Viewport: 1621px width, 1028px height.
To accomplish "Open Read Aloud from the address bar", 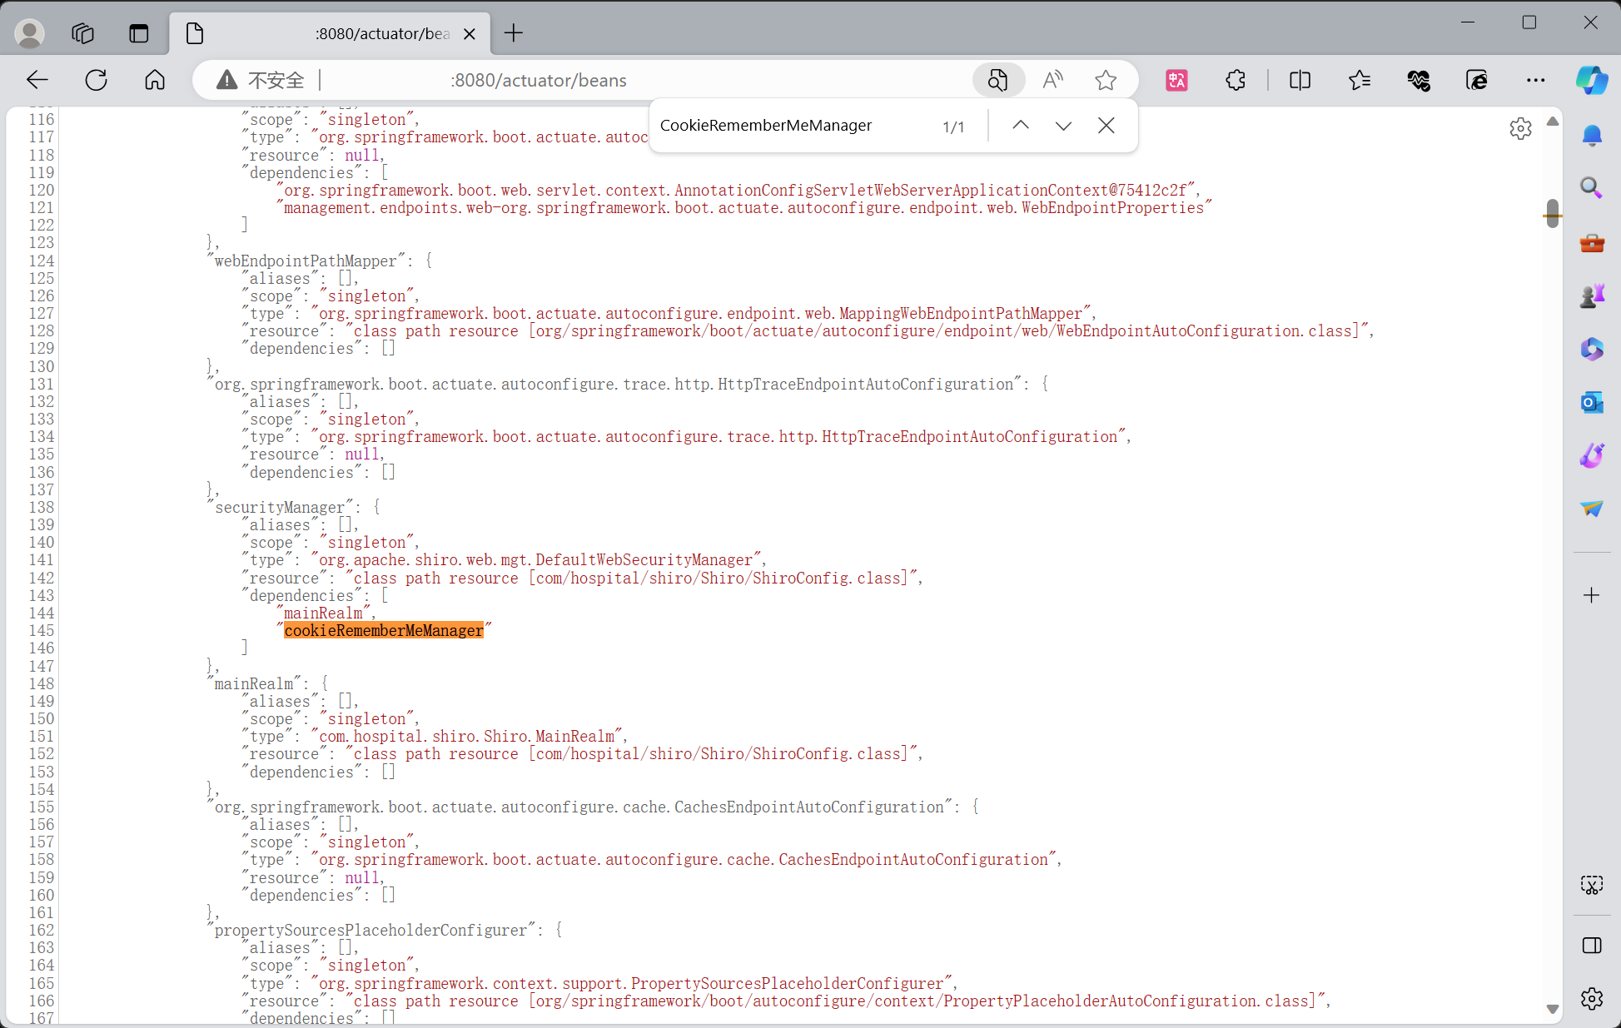I will tap(1052, 80).
